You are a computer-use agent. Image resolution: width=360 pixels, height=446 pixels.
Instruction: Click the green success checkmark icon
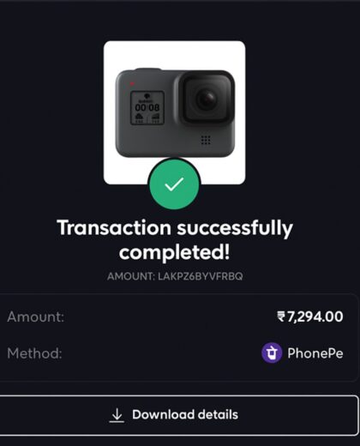174,184
